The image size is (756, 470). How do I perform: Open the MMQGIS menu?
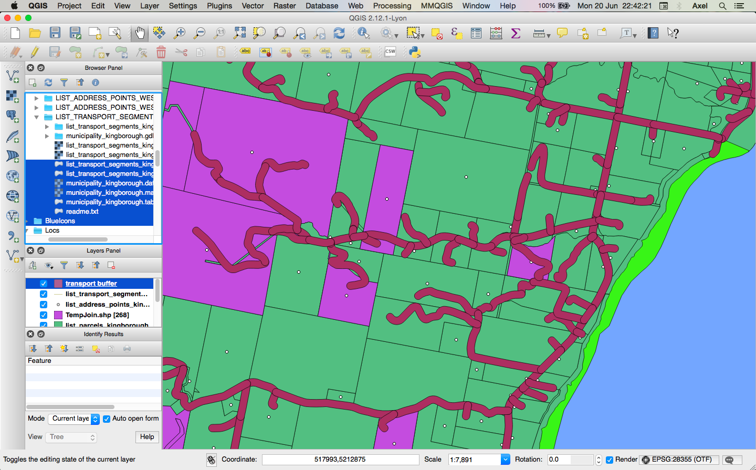[437, 6]
